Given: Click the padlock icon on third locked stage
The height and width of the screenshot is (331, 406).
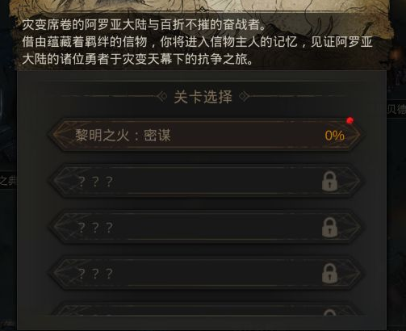Looking at the screenshot, I should coord(329,274).
